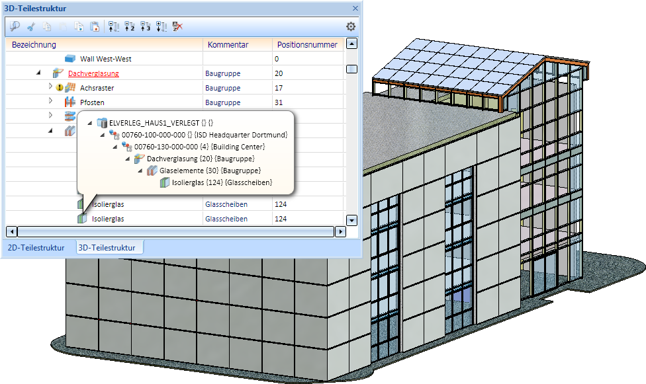Screen dimensions: 646x384
Task: Click the scissors cut icon
Action: [x=31, y=26]
